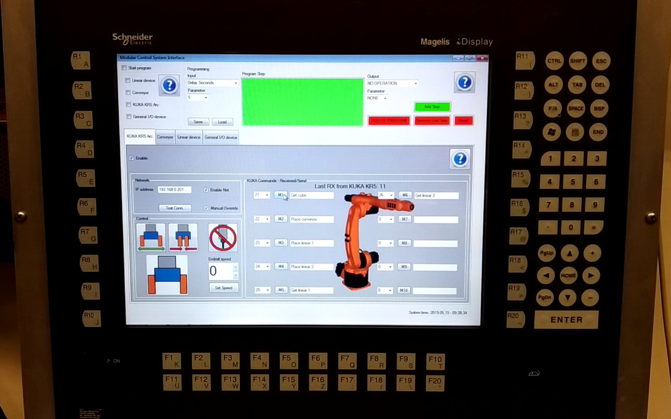
Task: Click the green Add Step button
Action: (432, 106)
